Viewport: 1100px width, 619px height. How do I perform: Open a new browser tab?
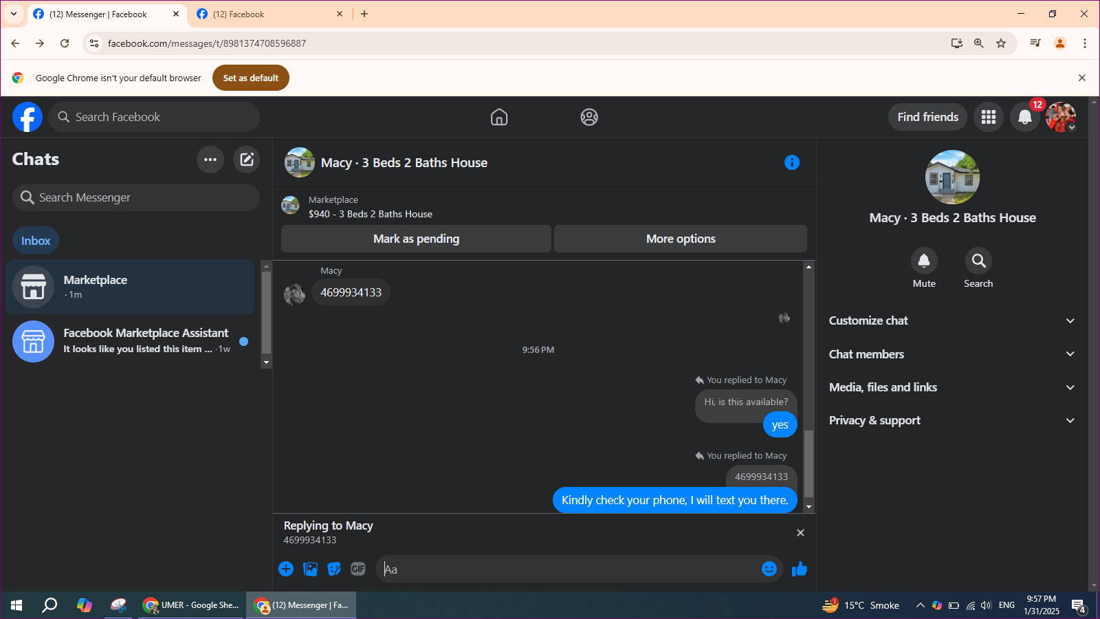coord(364,14)
